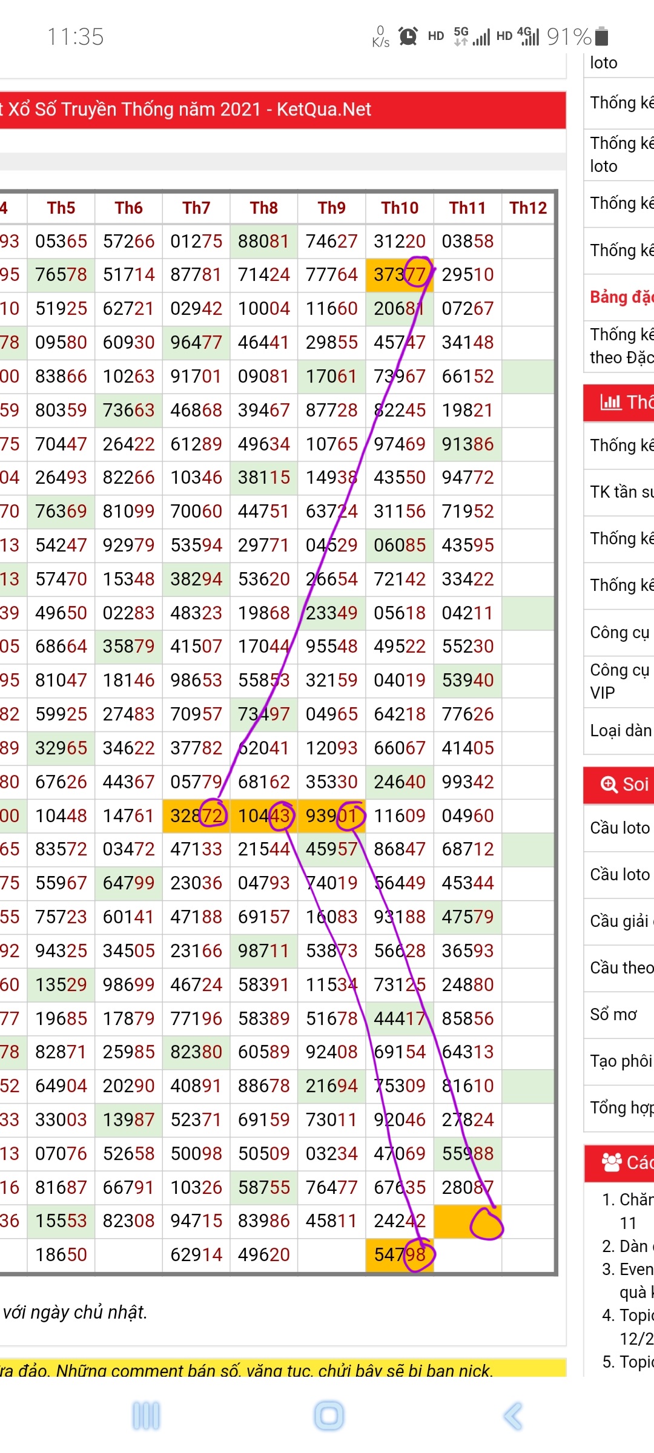The width and height of the screenshot is (654, 1453).
Task: Tap cell 88081 in Th8 column
Action: [264, 241]
